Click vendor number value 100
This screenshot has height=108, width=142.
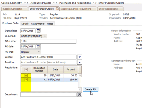(138, 34)
